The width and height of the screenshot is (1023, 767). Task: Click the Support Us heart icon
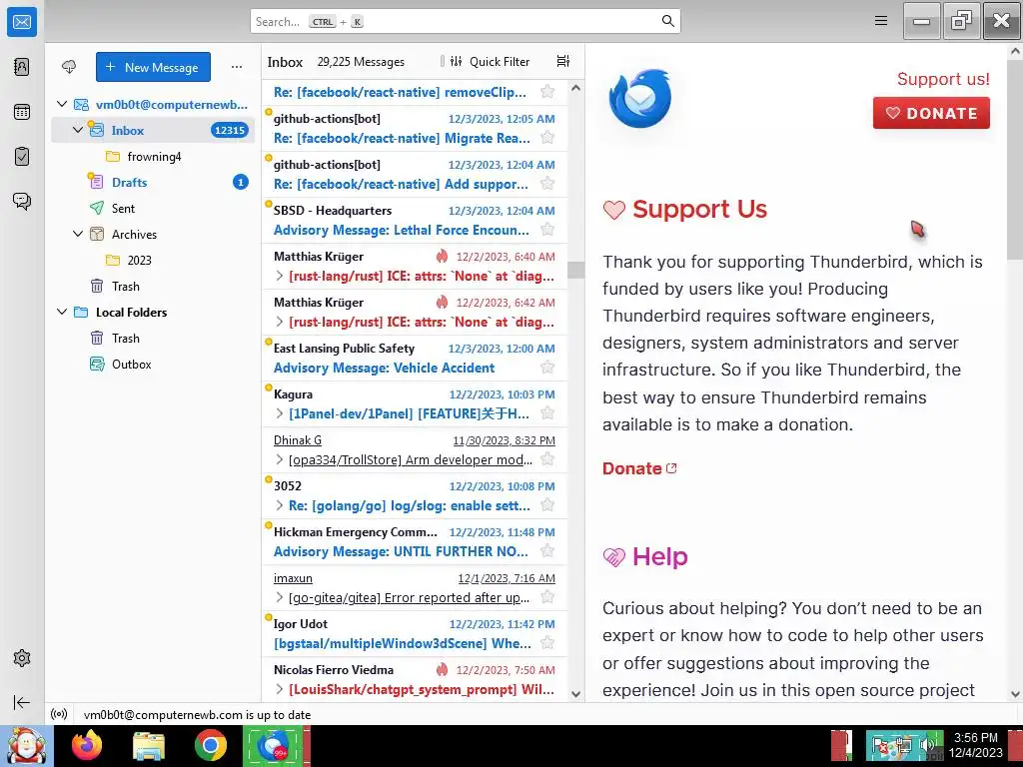(614, 210)
